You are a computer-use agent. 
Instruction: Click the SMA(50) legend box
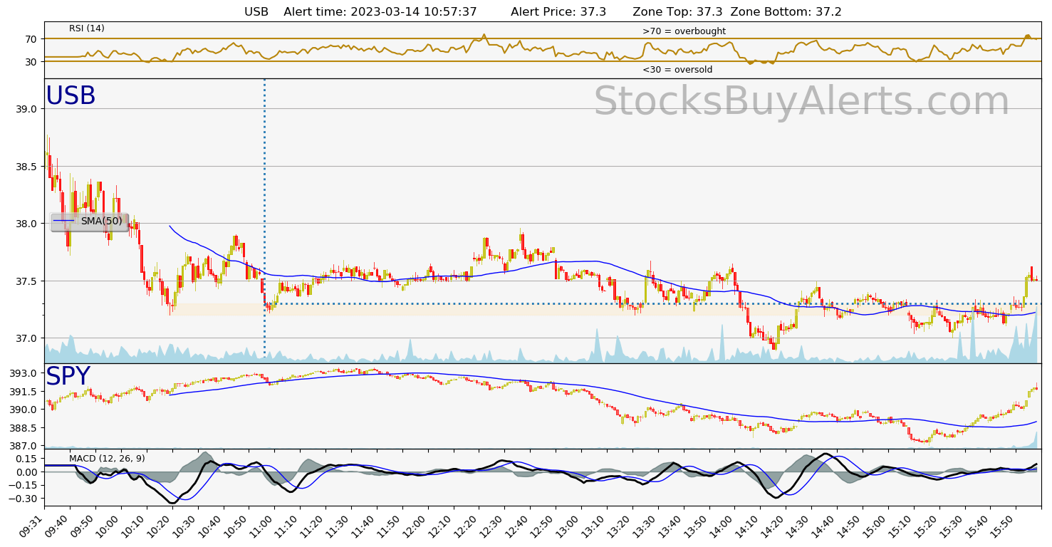[x=90, y=222]
